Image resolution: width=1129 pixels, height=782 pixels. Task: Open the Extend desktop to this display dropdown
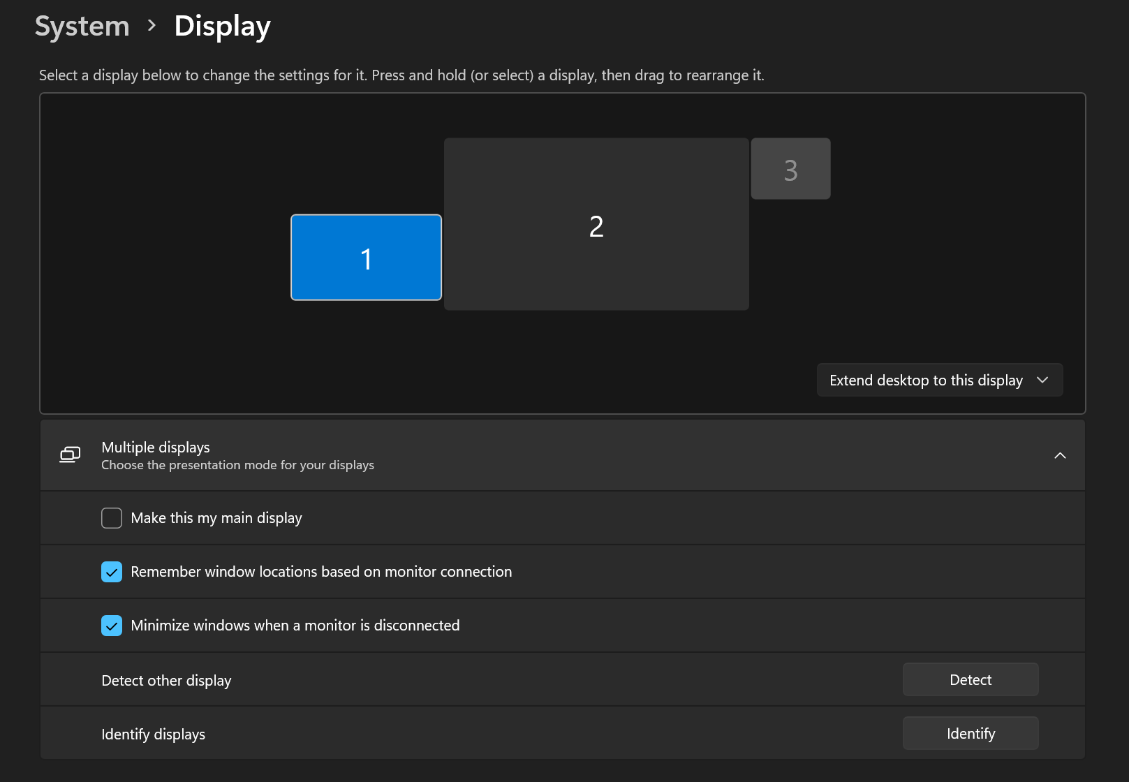tap(940, 380)
